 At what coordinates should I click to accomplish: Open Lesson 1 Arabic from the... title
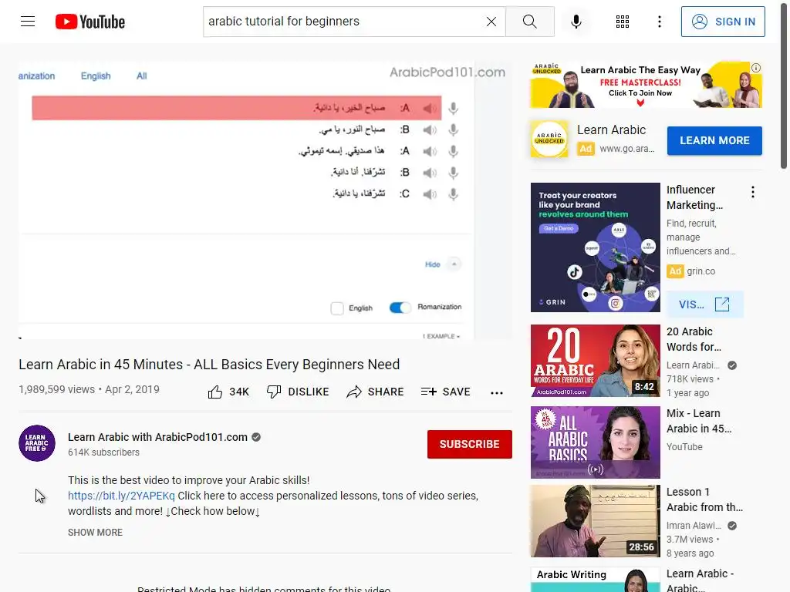(x=704, y=499)
